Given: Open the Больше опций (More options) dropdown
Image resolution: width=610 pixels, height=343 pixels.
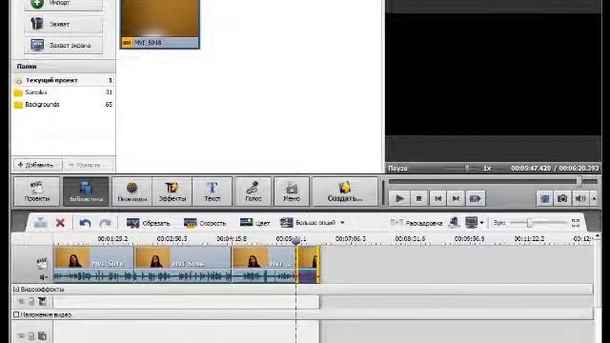Looking at the screenshot, I should pos(313,223).
